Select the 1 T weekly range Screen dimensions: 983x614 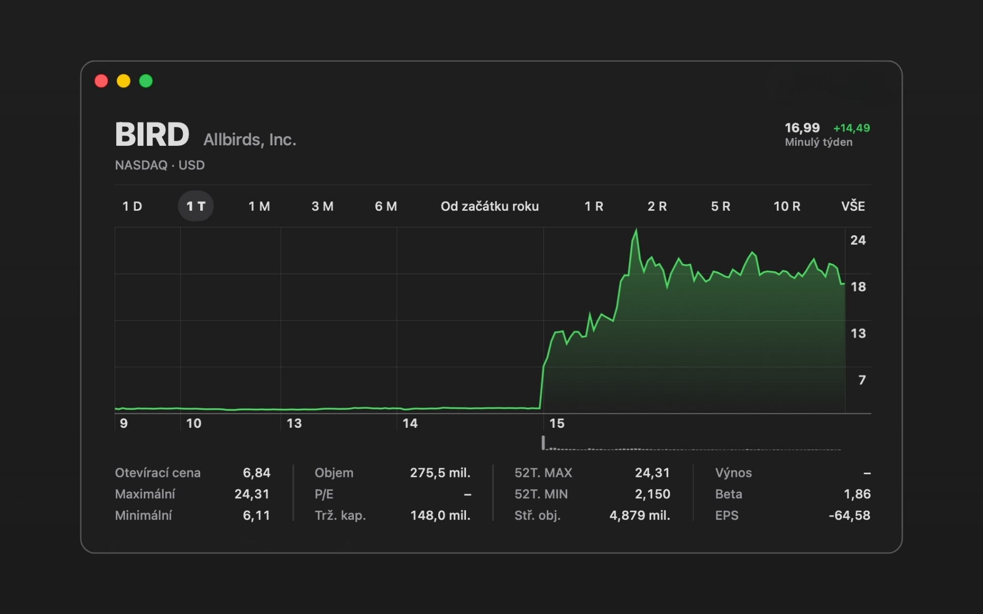pyautogui.click(x=196, y=206)
